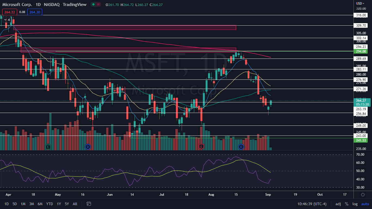
Task: Select the 1D time range
Action: (7, 204)
